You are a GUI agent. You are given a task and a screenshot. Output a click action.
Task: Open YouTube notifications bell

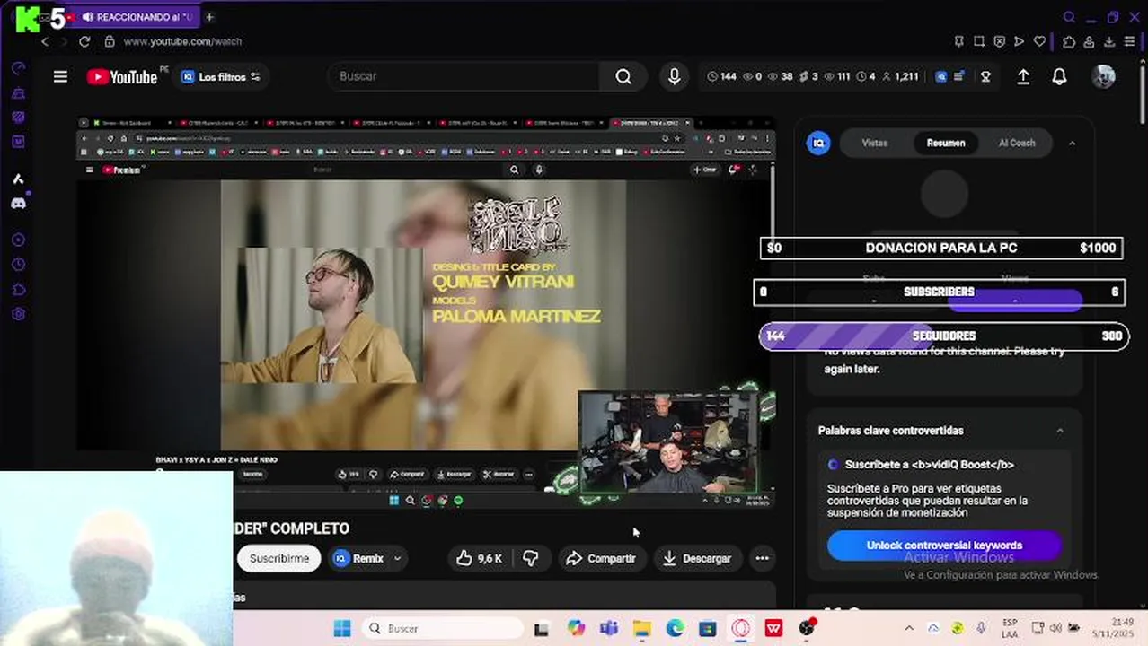[1059, 77]
